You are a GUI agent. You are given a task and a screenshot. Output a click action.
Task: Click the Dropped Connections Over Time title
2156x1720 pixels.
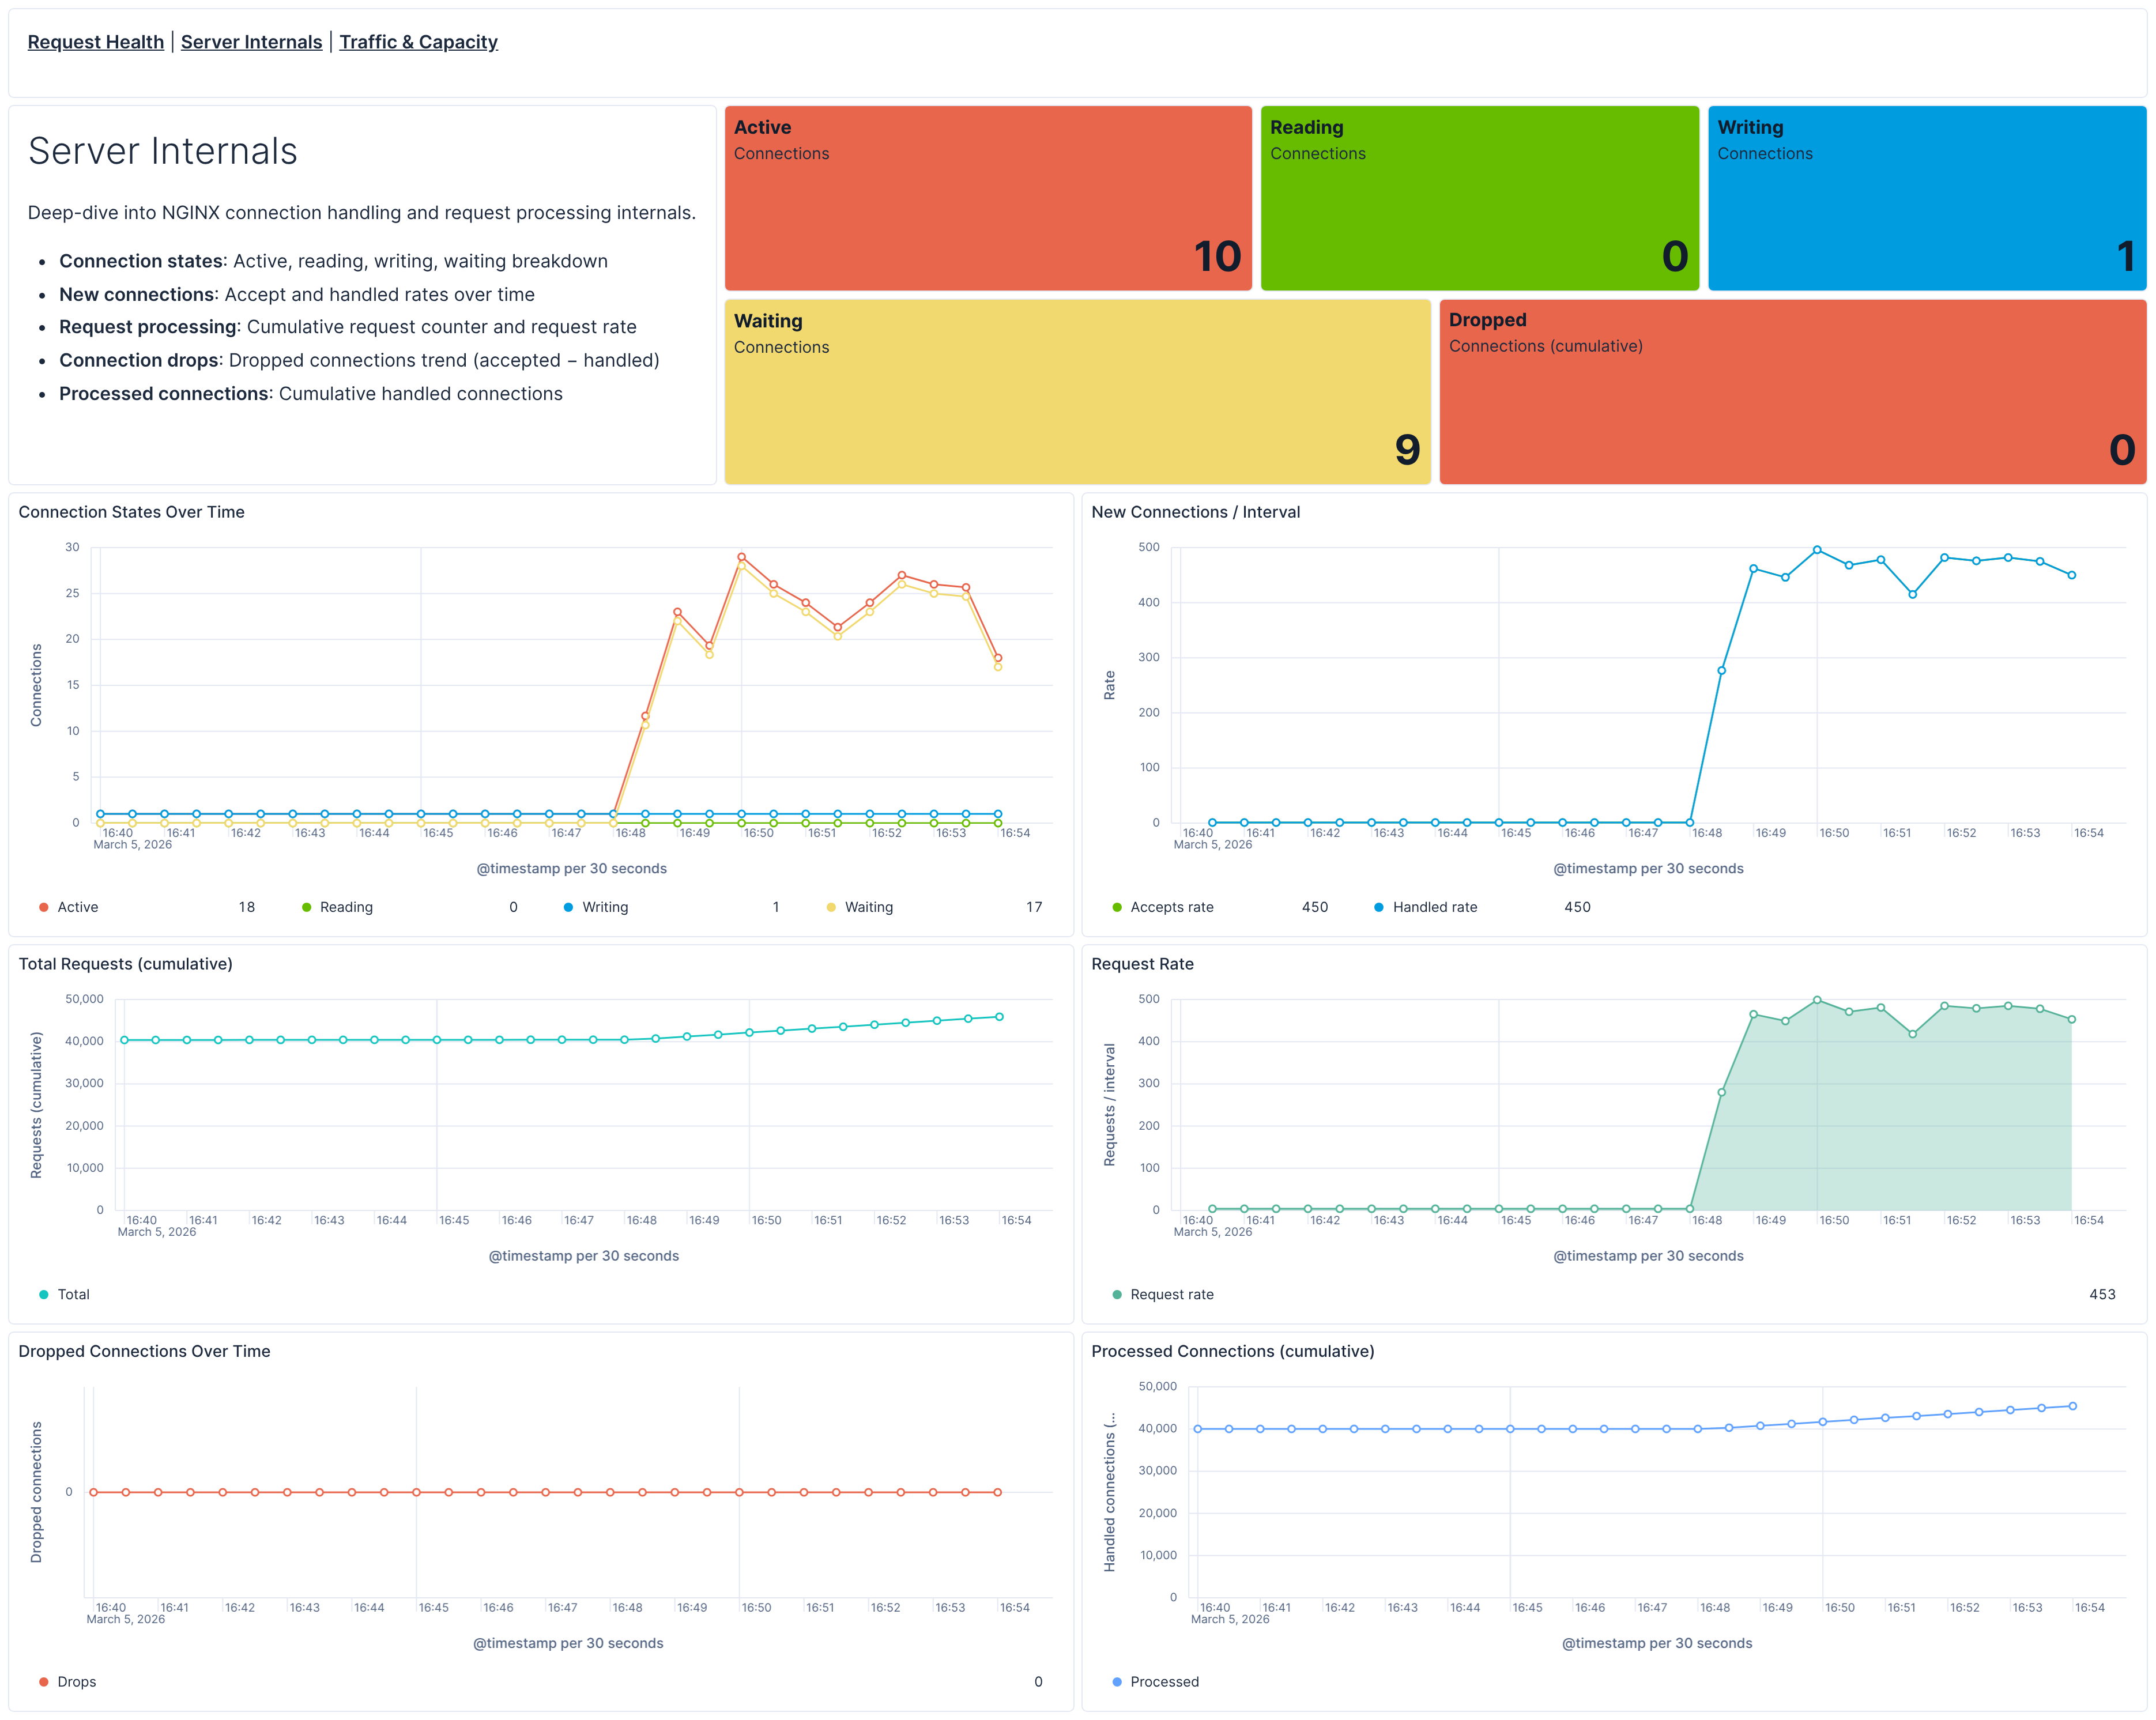coord(144,1351)
